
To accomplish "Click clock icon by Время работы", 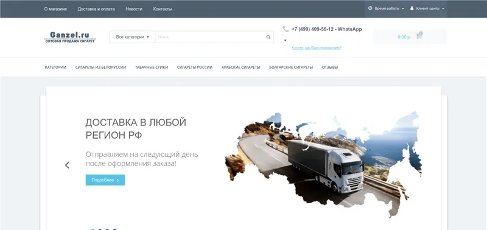I will (x=370, y=9).
